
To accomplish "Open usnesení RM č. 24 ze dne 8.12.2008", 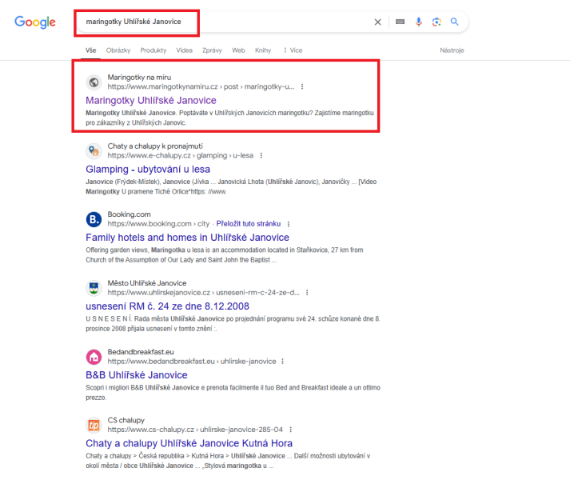I will (167, 306).
